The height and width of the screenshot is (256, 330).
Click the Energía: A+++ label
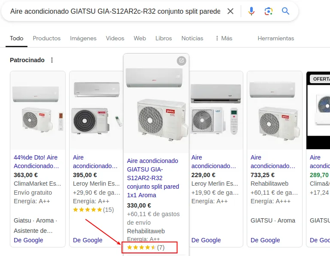pyautogui.click(x=270, y=201)
